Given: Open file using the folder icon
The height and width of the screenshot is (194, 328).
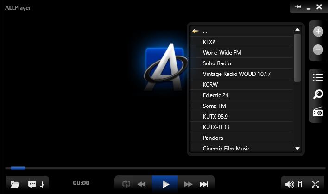Looking at the screenshot, I should click(x=15, y=184).
